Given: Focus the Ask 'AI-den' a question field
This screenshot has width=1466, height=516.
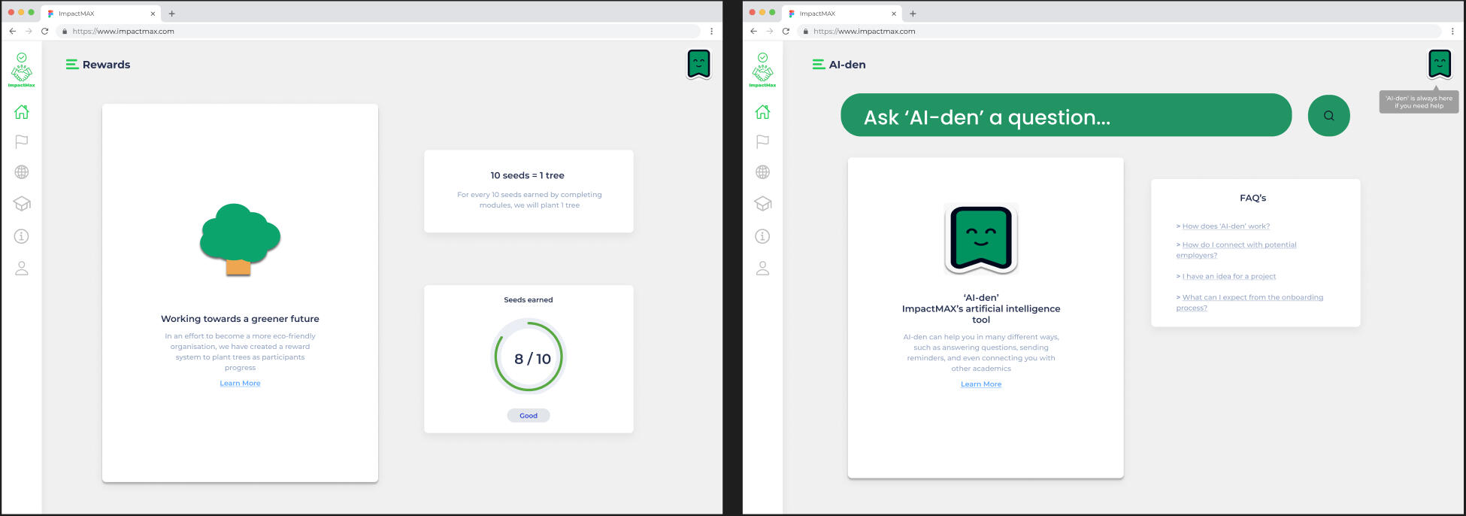Looking at the screenshot, I should click(x=1066, y=115).
